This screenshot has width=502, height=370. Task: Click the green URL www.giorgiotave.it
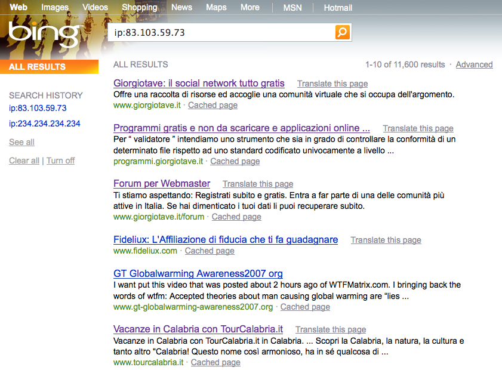[147, 105]
